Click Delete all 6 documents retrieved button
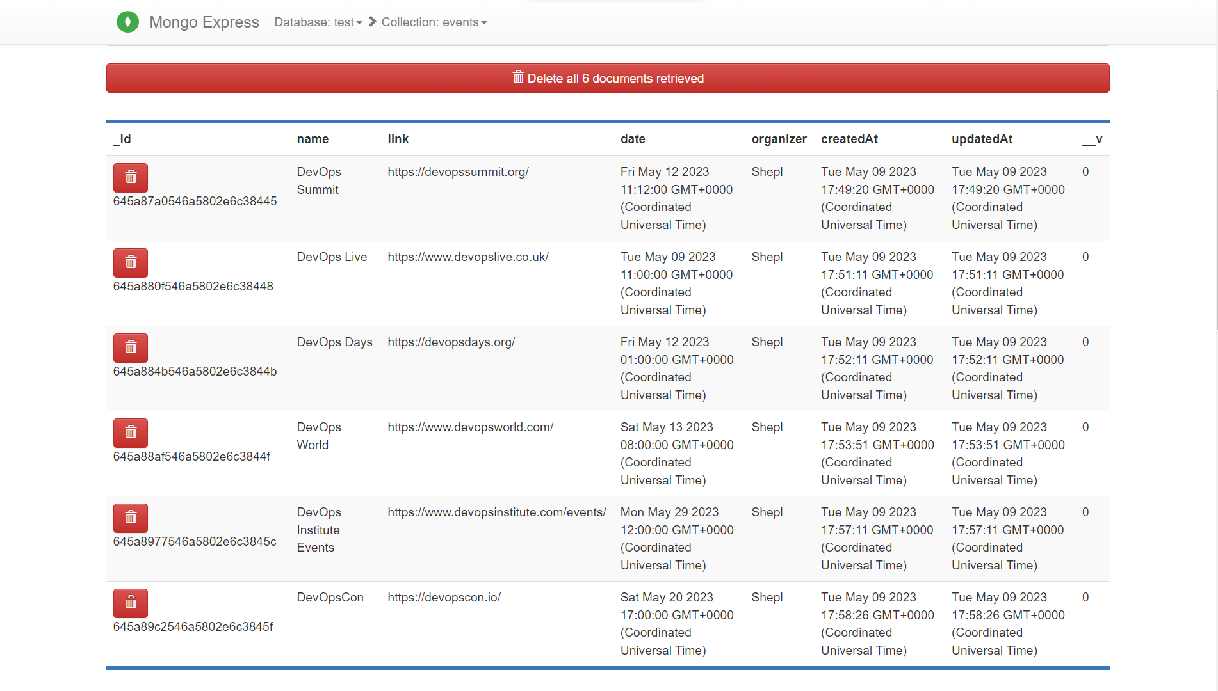The image size is (1218, 691). (x=608, y=78)
